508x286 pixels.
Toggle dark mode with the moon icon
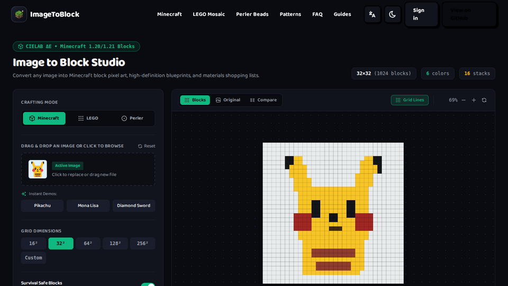(392, 14)
